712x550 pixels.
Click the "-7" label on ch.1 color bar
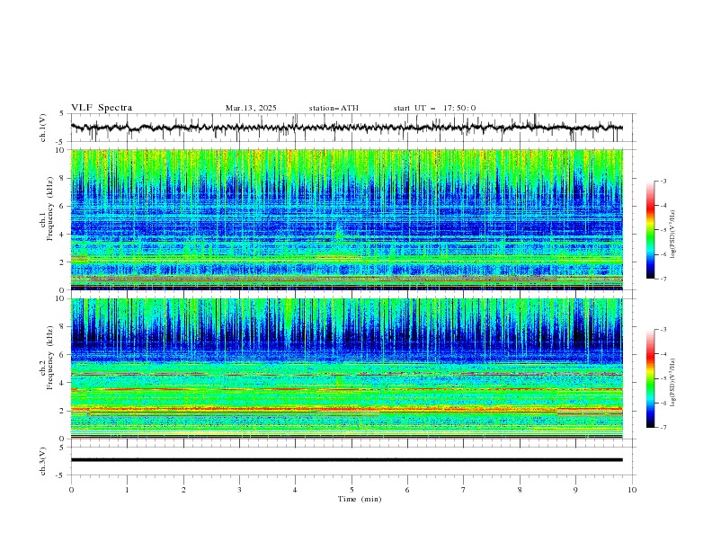663,279
